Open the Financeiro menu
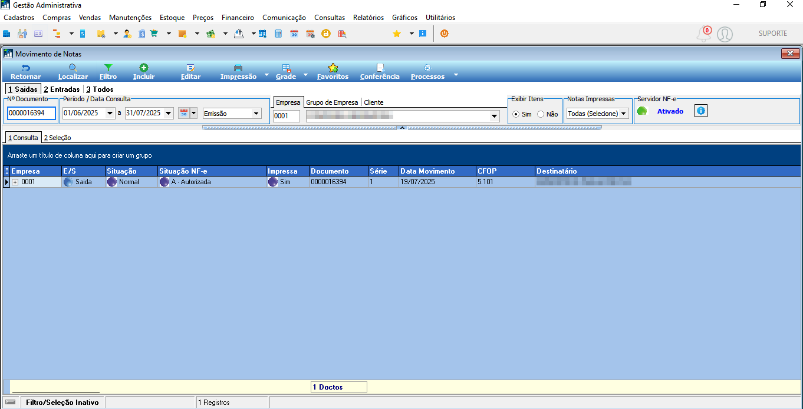This screenshot has height=409, width=803. (238, 18)
